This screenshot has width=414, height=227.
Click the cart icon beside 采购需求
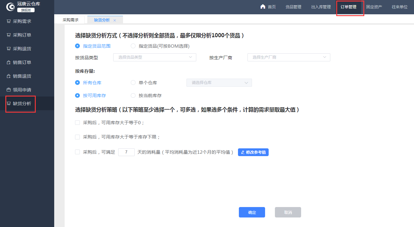pos(9,21)
